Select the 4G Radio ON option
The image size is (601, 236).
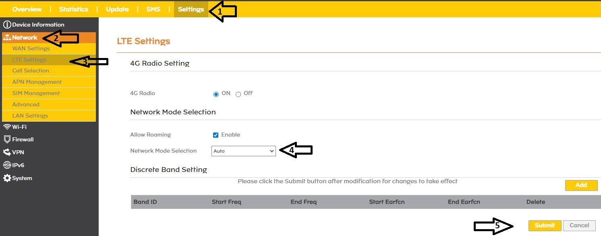[x=216, y=94]
